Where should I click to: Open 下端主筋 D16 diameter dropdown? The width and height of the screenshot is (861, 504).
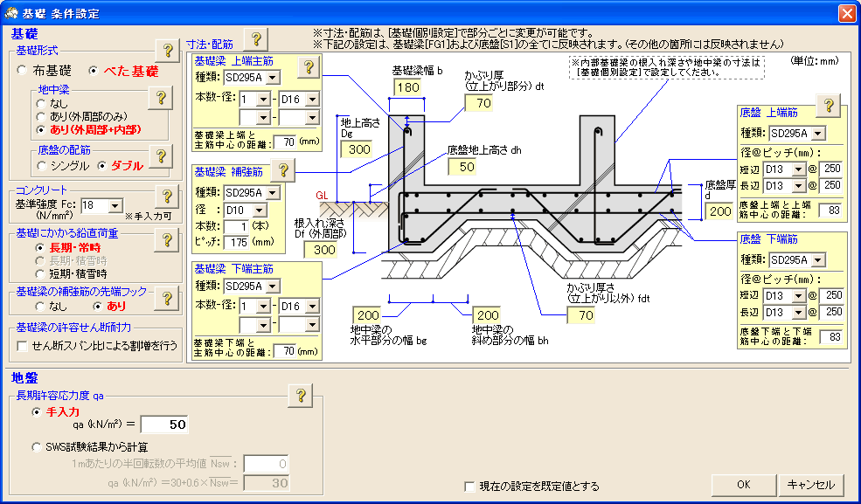[312, 306]
